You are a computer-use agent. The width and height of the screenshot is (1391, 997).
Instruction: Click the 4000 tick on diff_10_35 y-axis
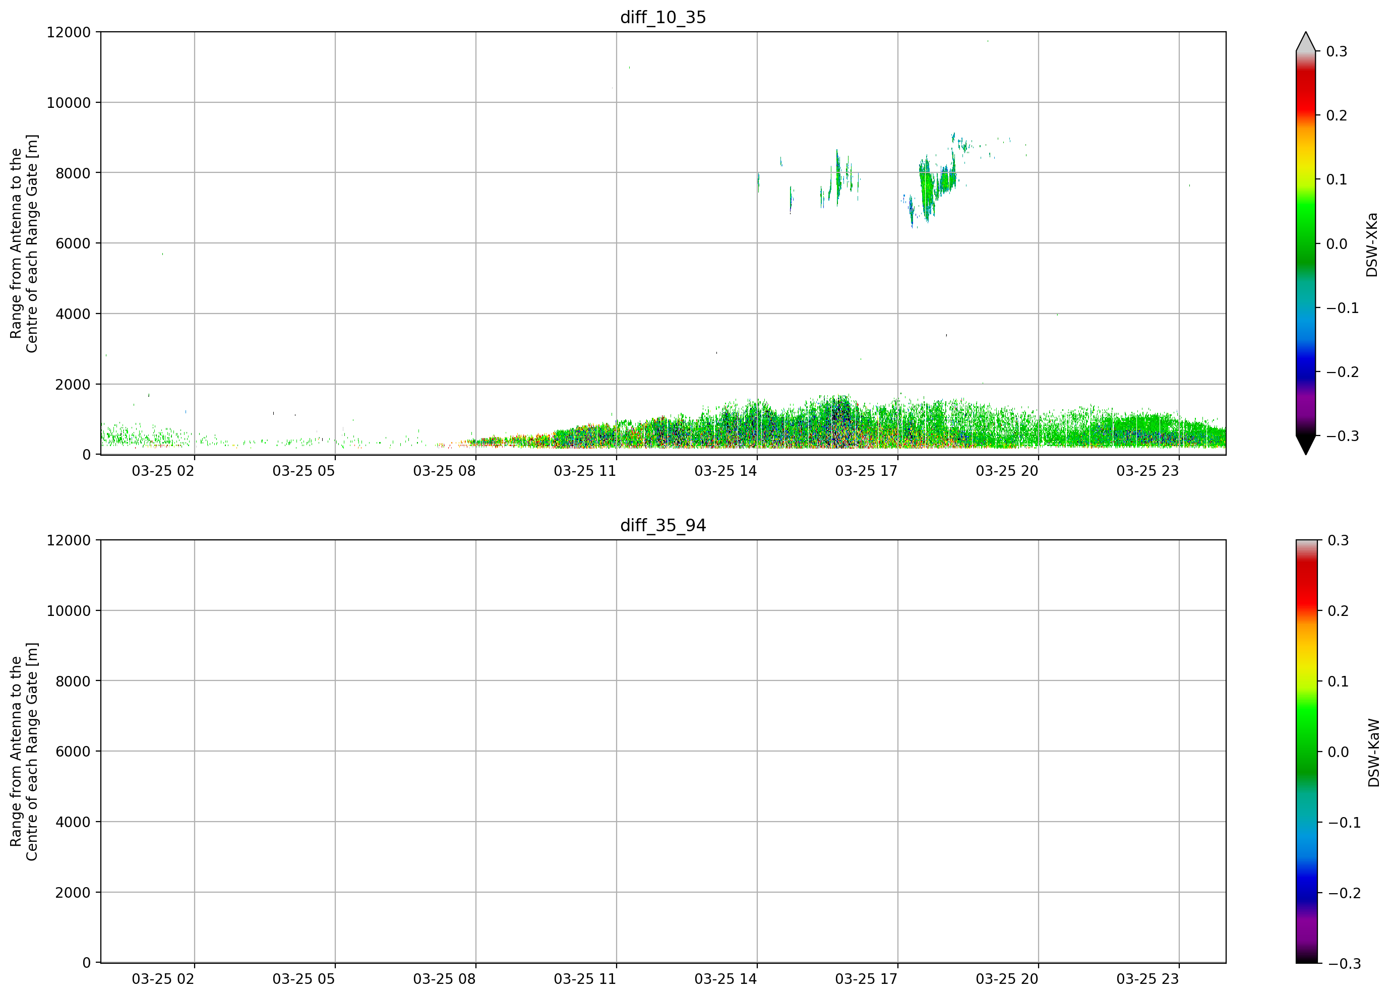73,314
